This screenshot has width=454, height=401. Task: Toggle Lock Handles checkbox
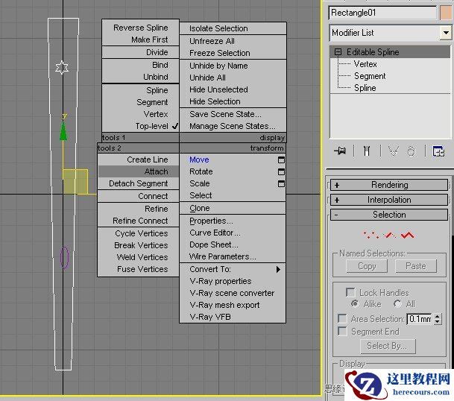coord(350,292)
